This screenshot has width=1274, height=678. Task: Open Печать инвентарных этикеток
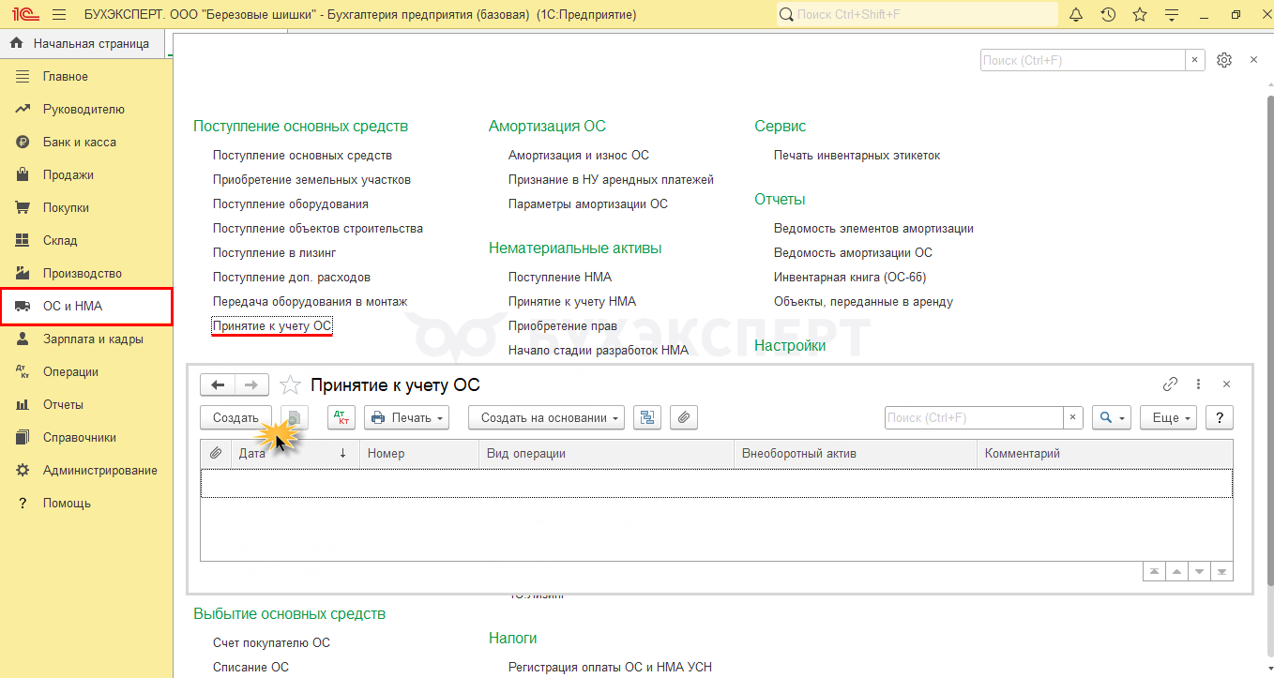857,156
